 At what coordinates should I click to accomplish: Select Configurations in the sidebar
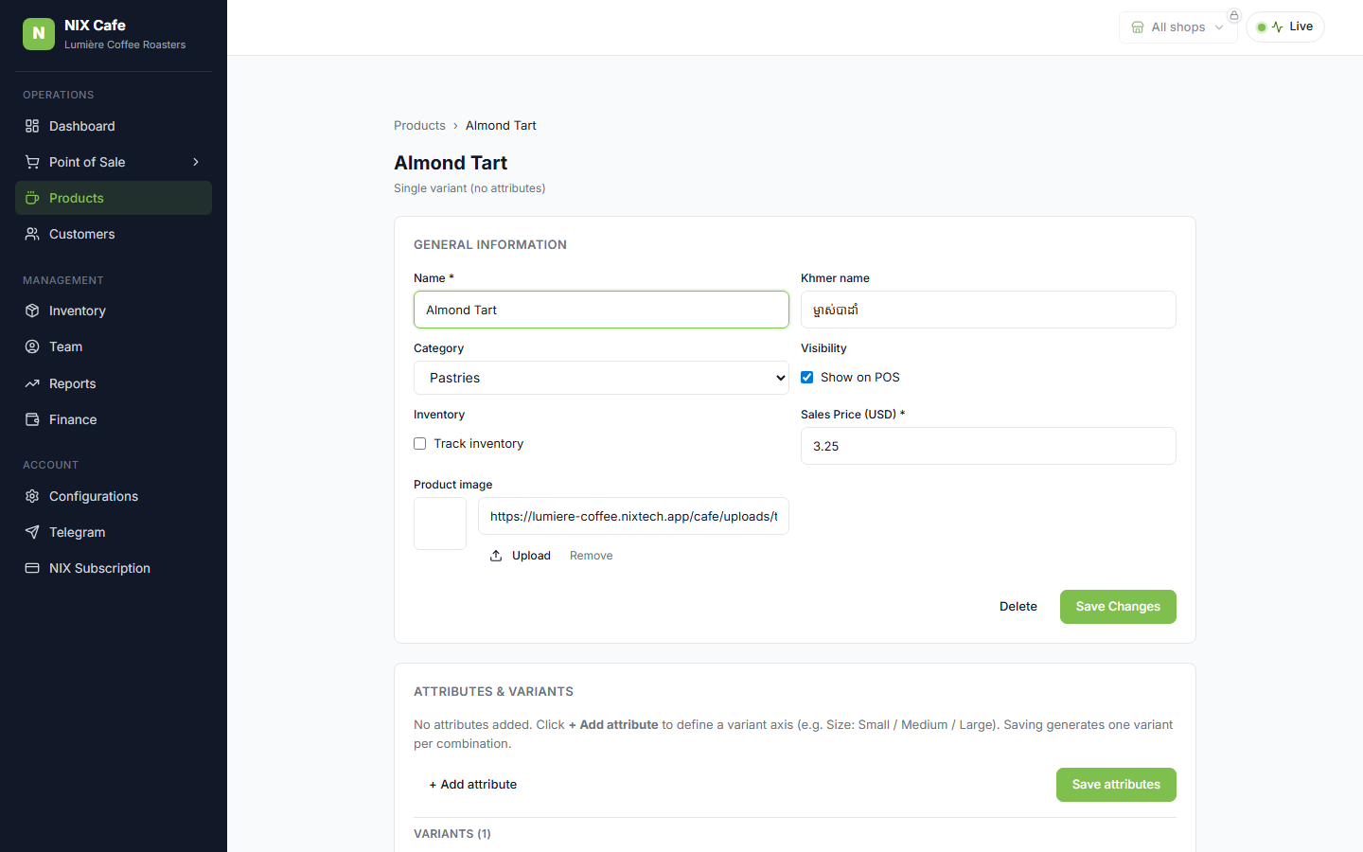[x=114, y=496]
